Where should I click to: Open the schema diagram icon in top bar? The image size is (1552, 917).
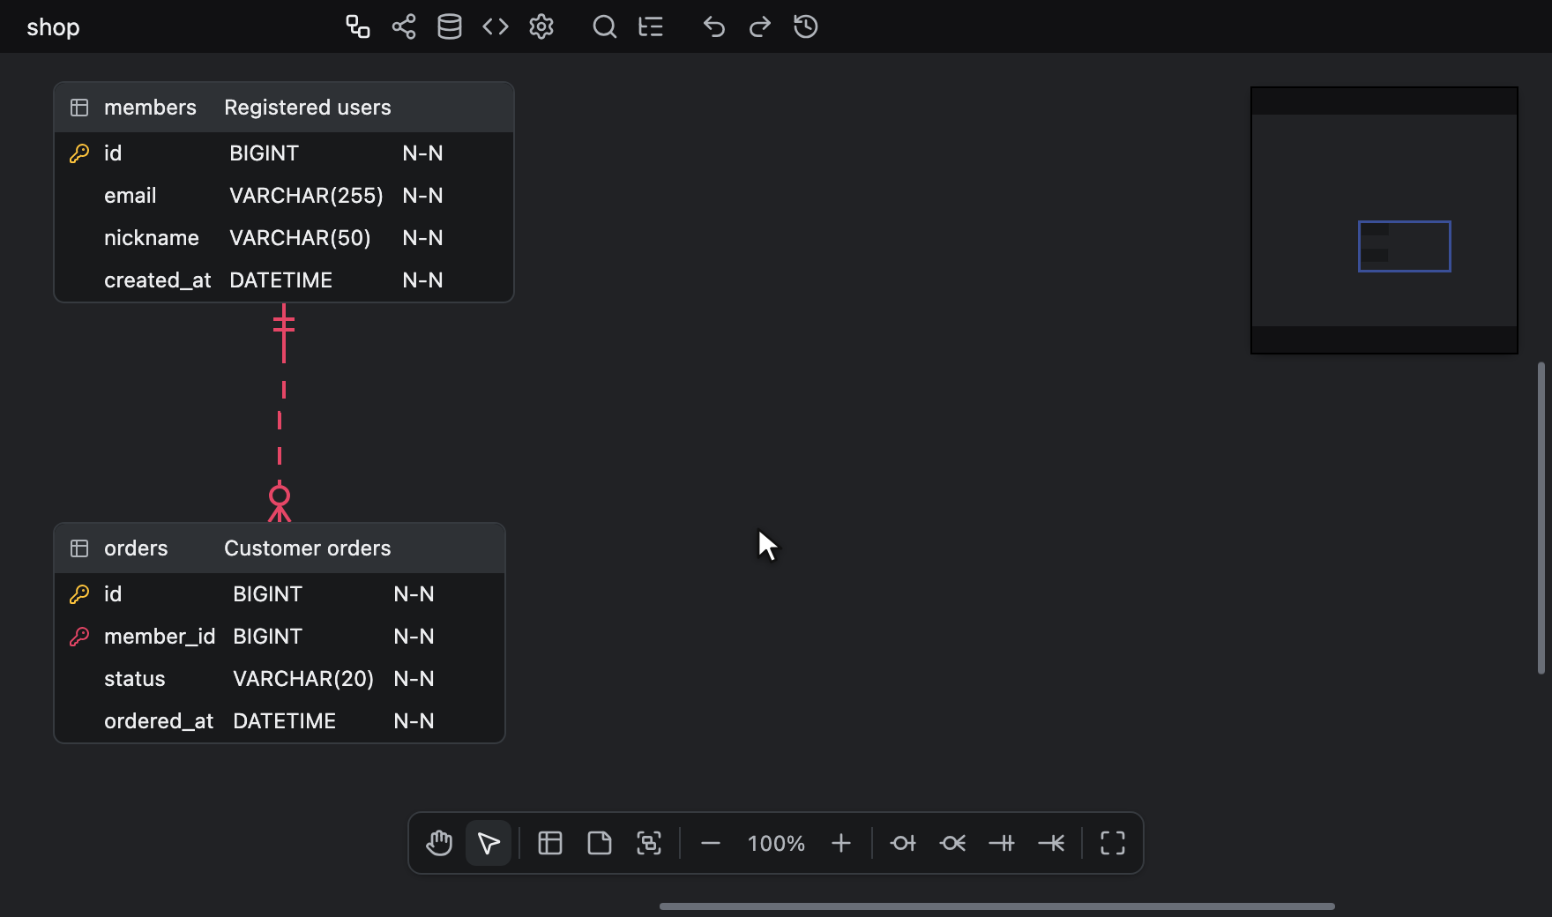358,26
